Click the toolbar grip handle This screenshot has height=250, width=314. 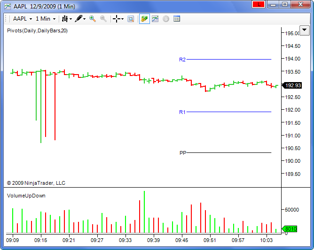click(x=6, y=19)
